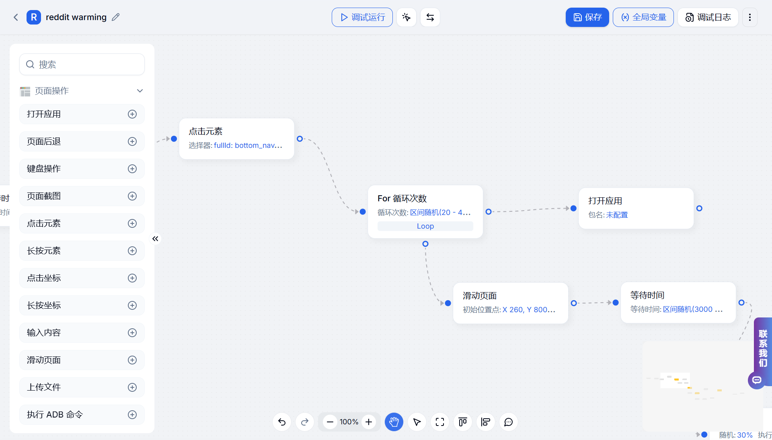Open the 全局变量 global variables panel
The image size is (772, 440).
pos(643,17)
